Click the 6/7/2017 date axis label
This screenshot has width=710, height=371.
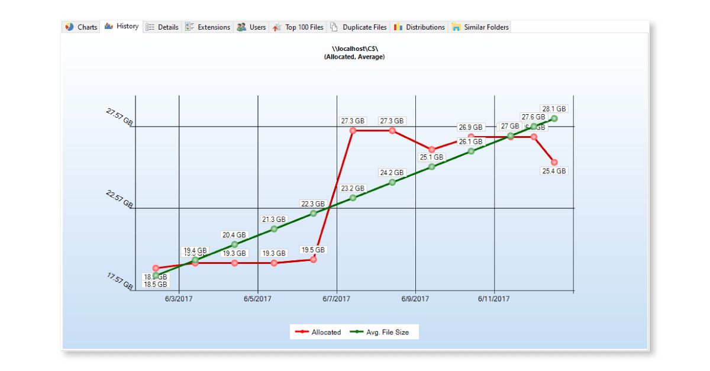[x=337, y=299]
